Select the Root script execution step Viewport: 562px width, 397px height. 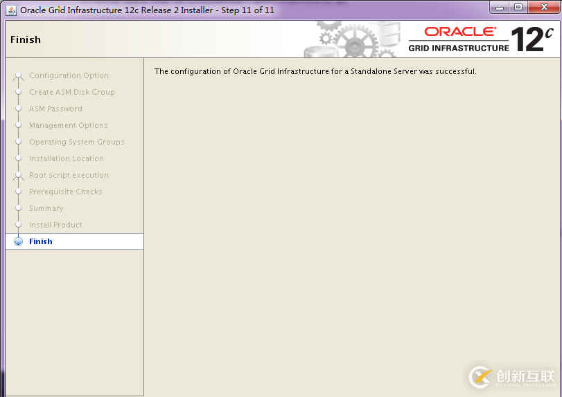click(69, 175)
